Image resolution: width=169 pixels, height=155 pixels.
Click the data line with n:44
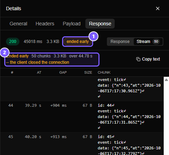tap(129, 119)
